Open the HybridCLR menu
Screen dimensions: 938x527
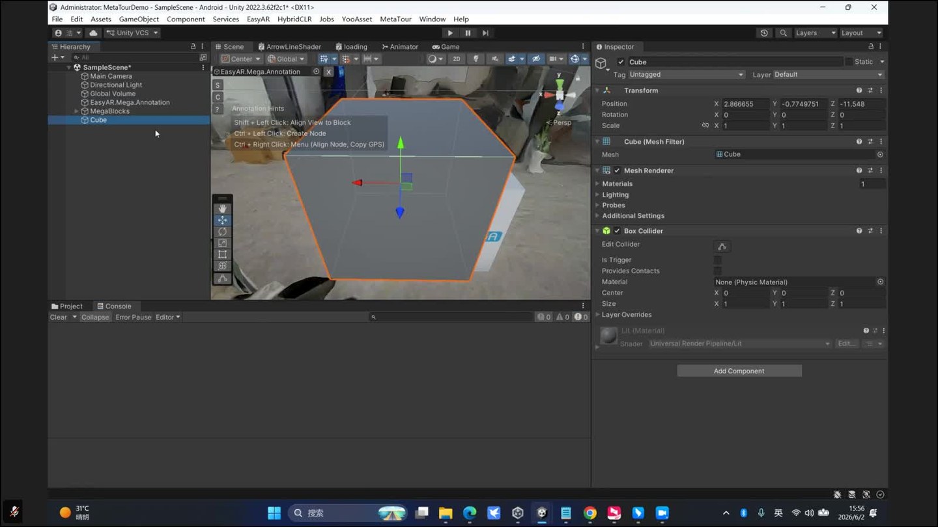click(x=294, y=20)
